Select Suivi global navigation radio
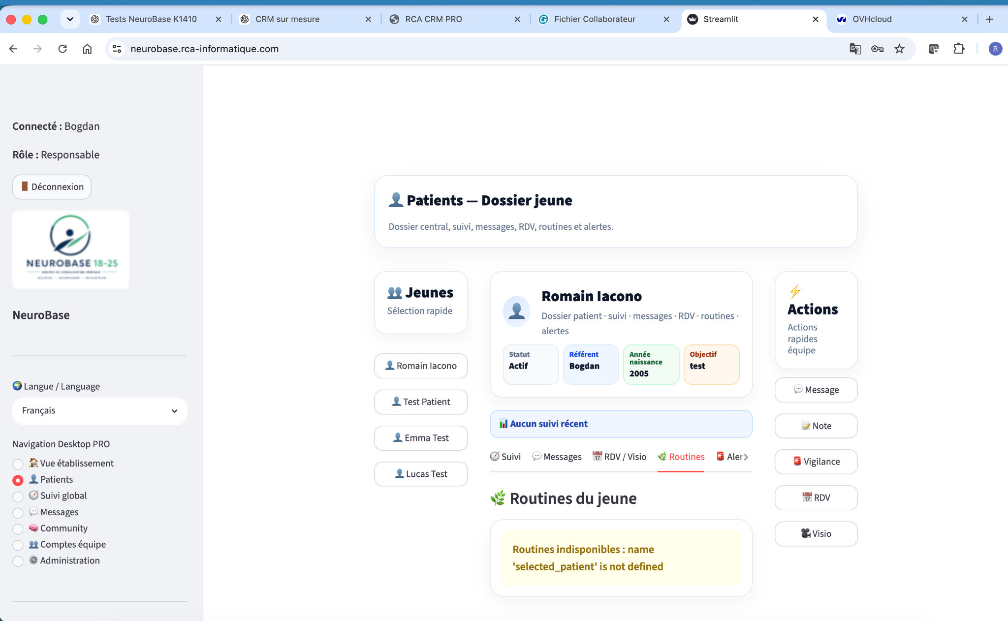This screenshot has height=621, width=1008. (18, 496)
